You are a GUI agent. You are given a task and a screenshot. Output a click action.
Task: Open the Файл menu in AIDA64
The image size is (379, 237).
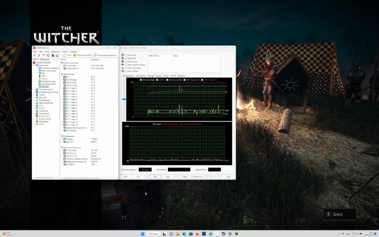tap(35, 52)
